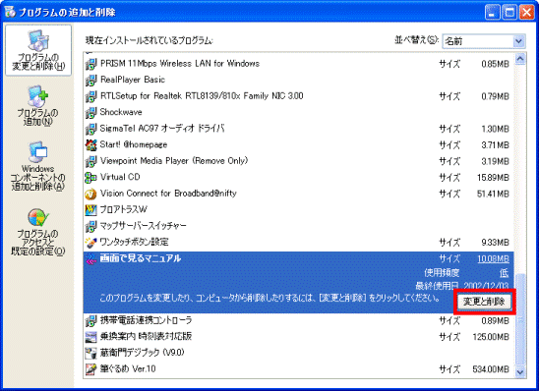Click the Vision Connect orange icon
This screenshot has height=391, width=539.
click(91, 194)
